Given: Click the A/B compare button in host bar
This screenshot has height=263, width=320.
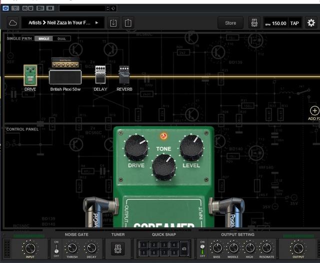Looking at the screenshot, I should [40, 9].
